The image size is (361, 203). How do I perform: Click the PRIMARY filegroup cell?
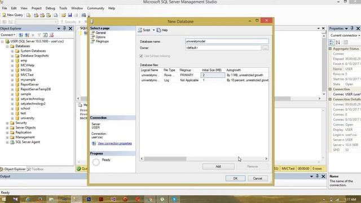[x=189, y=75]
